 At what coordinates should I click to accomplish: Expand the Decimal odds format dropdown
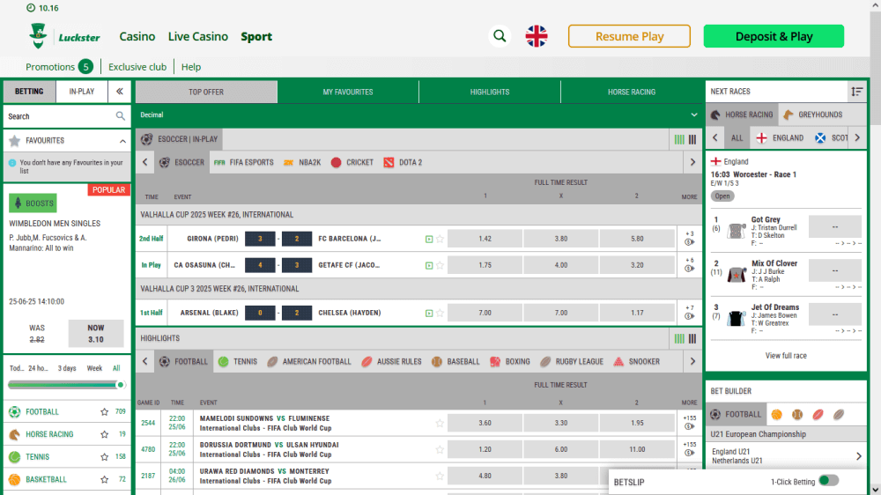[694, 115]
